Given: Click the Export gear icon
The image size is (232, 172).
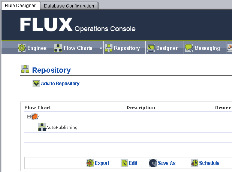Looking at the screenshot, I should point(90,163).
